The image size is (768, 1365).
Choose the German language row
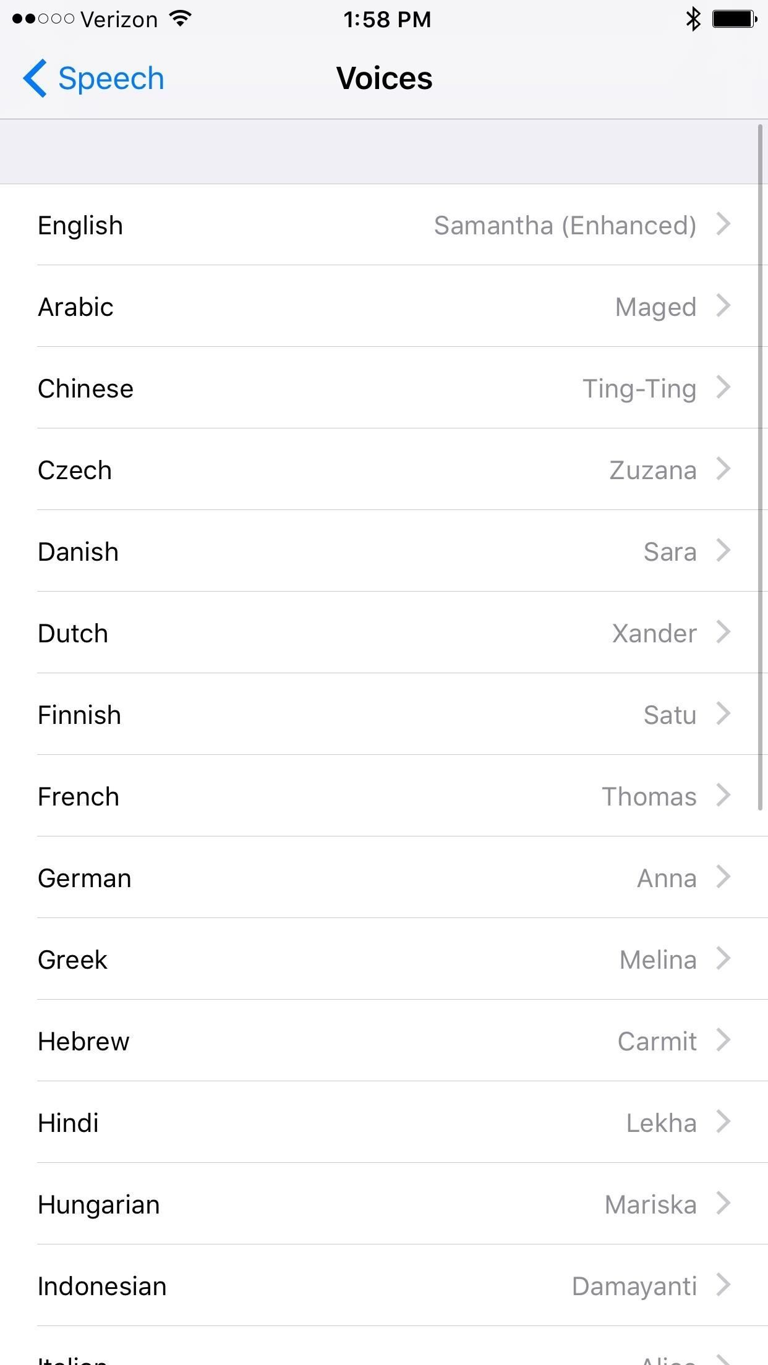pyautogui.click(x=383, y=878)
